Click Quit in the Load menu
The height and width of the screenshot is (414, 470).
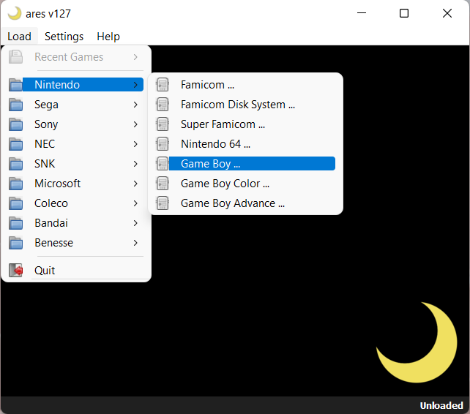click(x=76, y=271)
